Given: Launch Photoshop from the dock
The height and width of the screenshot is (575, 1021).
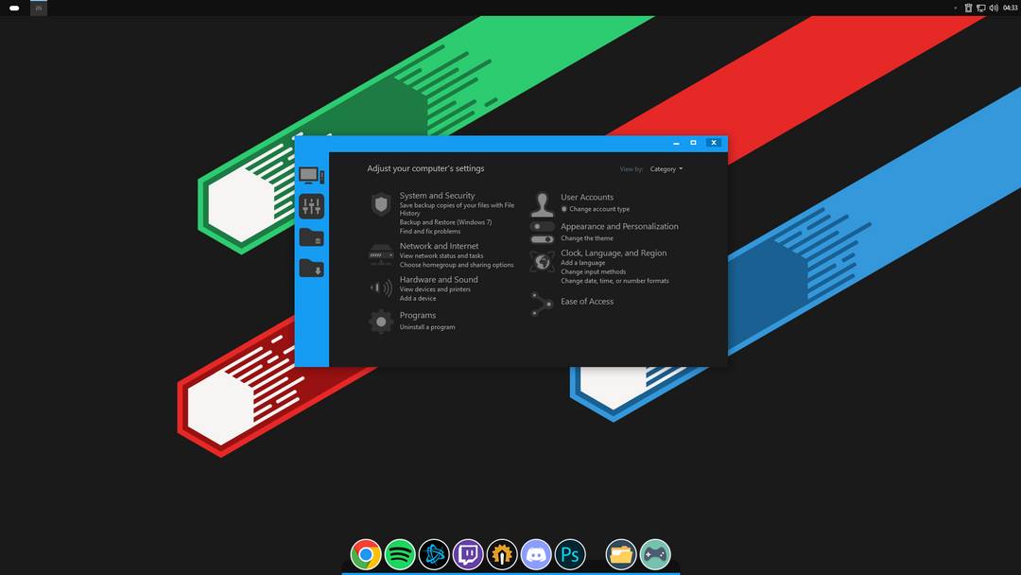Looking at the screenshot, I should point(570,554).
